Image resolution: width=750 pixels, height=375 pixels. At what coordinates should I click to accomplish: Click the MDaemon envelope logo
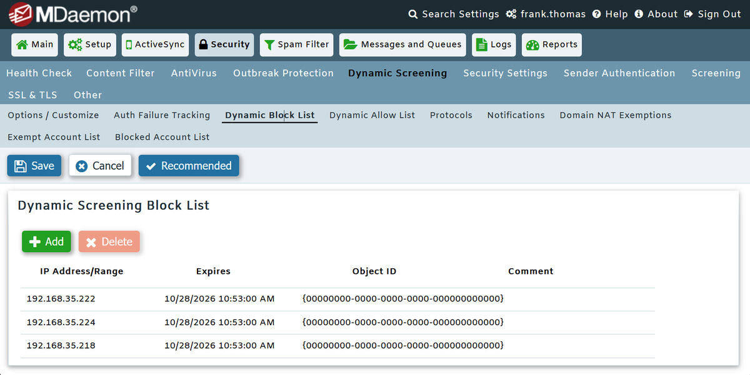point(21,14)
